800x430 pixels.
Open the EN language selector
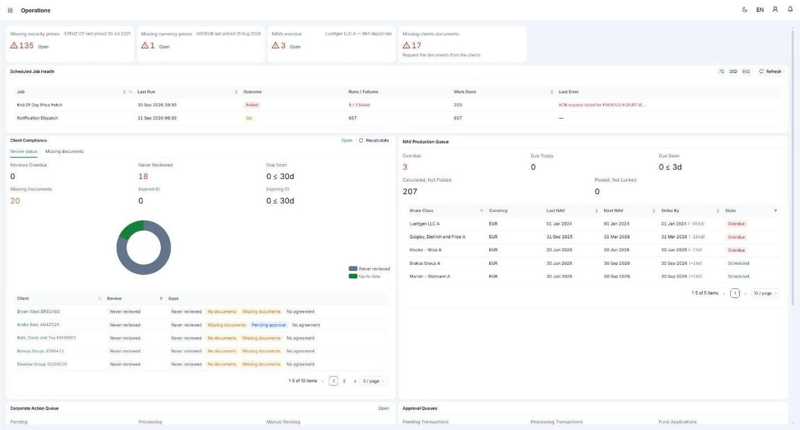(x=760, y=10)
